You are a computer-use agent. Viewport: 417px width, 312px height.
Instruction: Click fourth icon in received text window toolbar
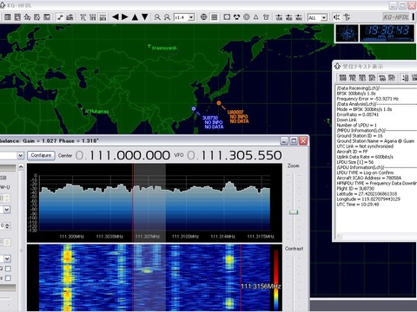[372, 77]
